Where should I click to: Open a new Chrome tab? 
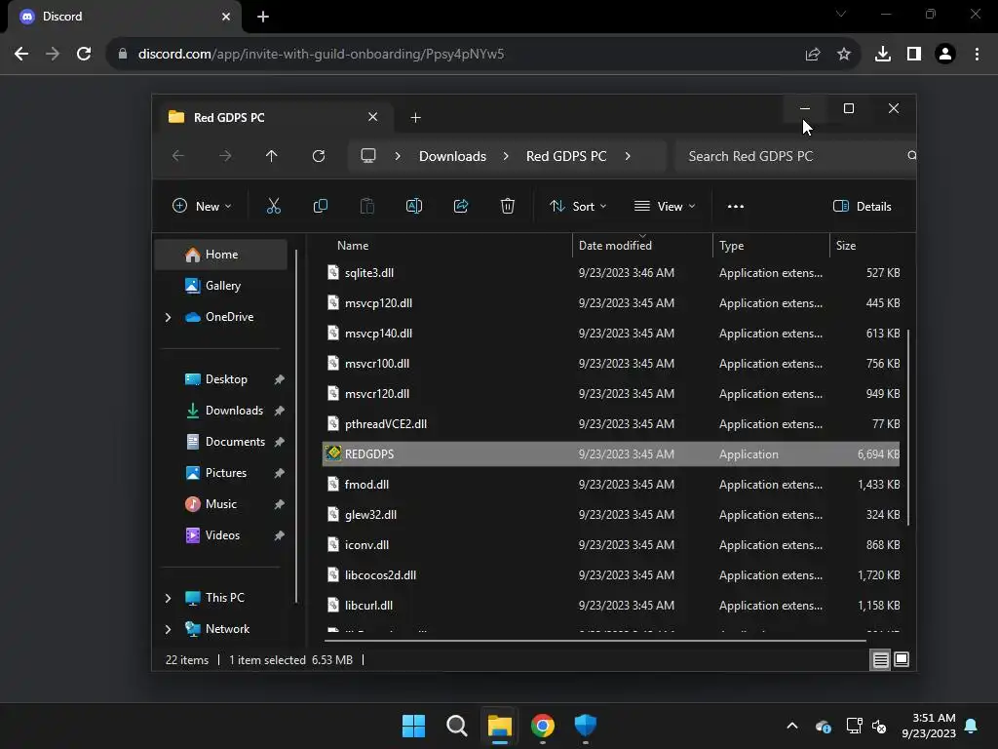[x=263, y=17]
